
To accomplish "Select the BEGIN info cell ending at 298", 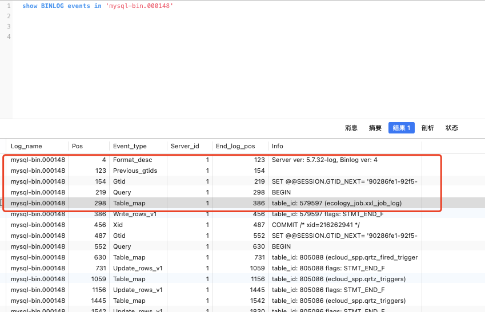I will coord(281,192).
